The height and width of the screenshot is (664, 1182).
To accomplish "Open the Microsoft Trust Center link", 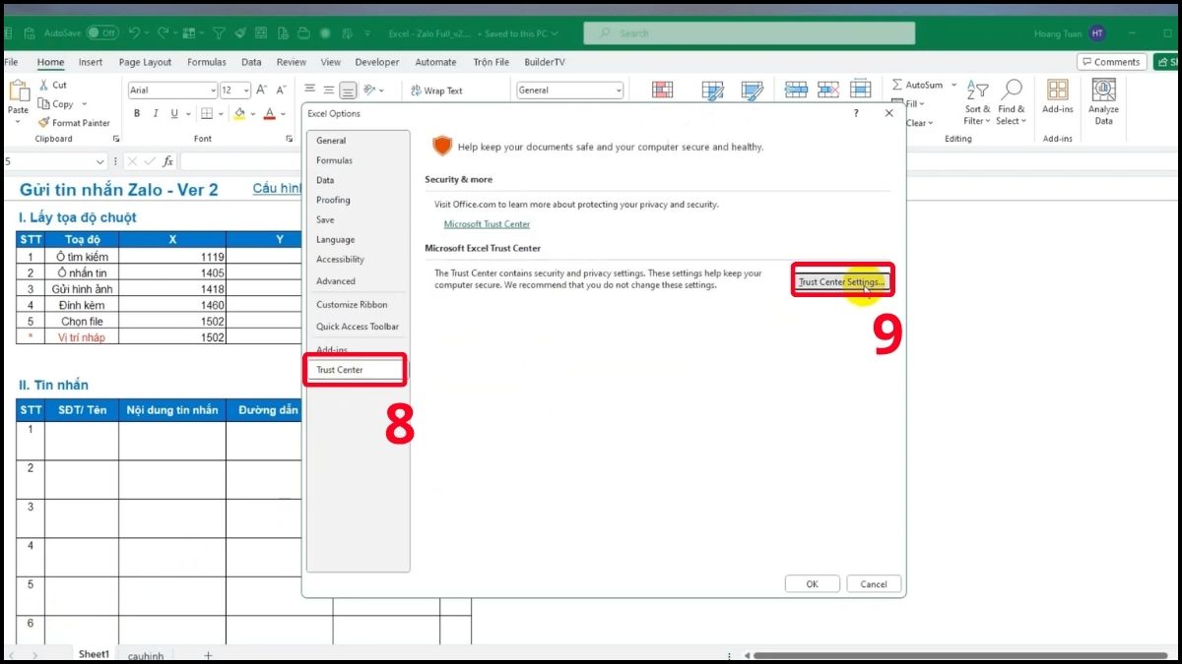I will pyautogui.click(x=487, y=224).
